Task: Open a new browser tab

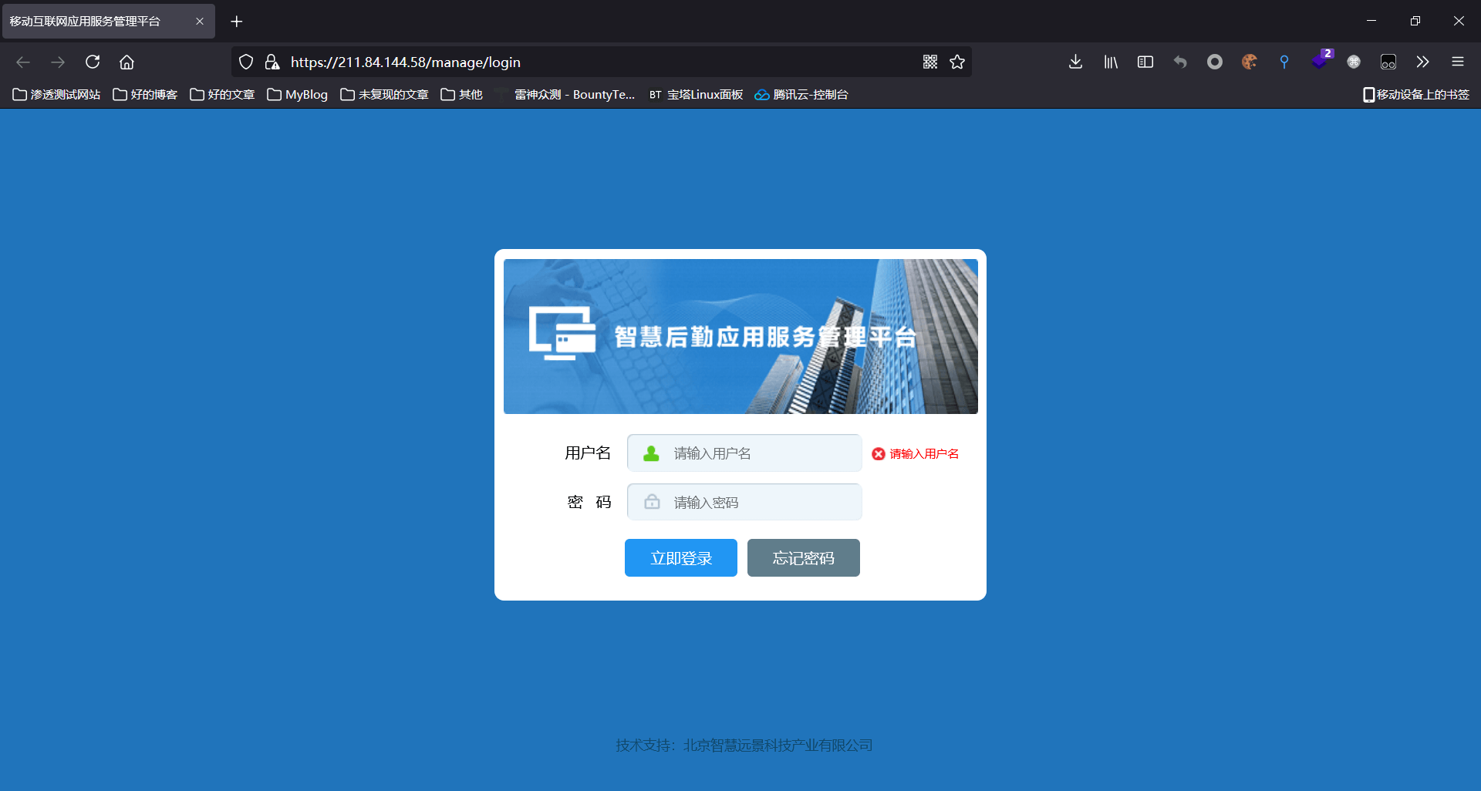Action: (237, 22)
